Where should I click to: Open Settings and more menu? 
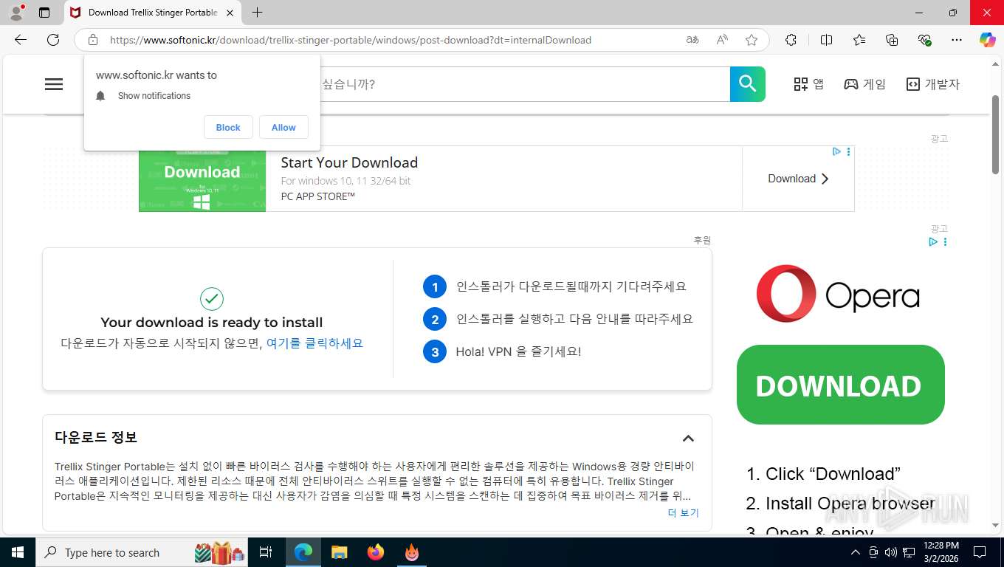point(957,40)
